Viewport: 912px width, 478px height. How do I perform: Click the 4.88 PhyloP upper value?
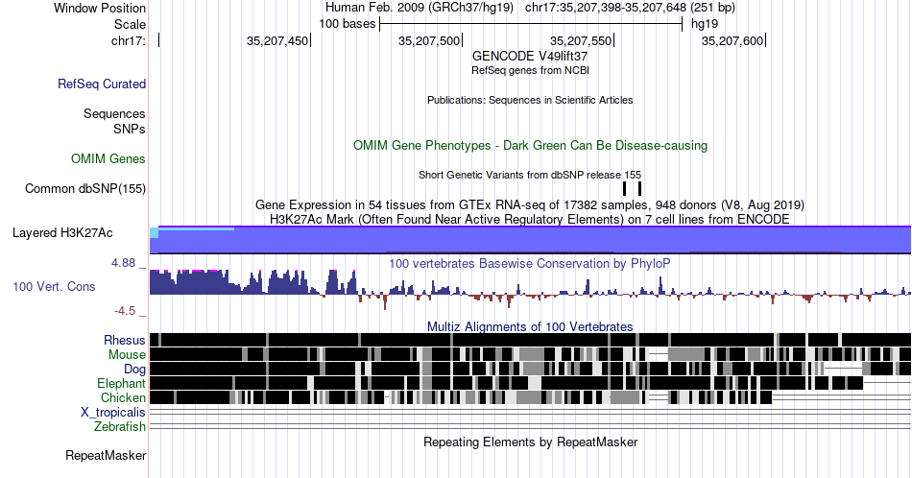pyautogui.click(x=123, y=263)
